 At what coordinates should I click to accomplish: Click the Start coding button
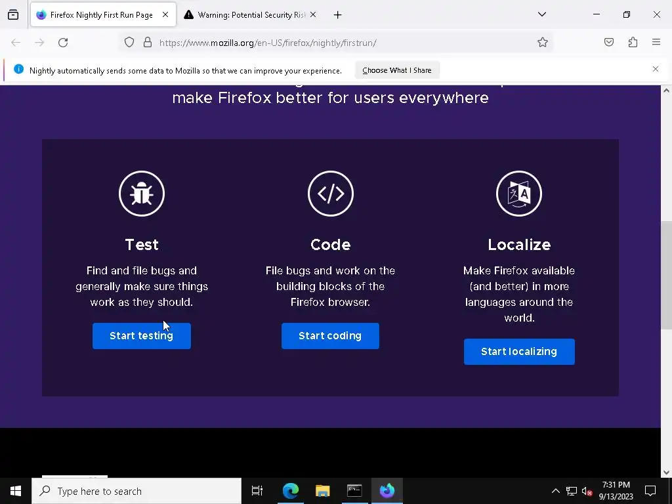click(x=330, y=336)
